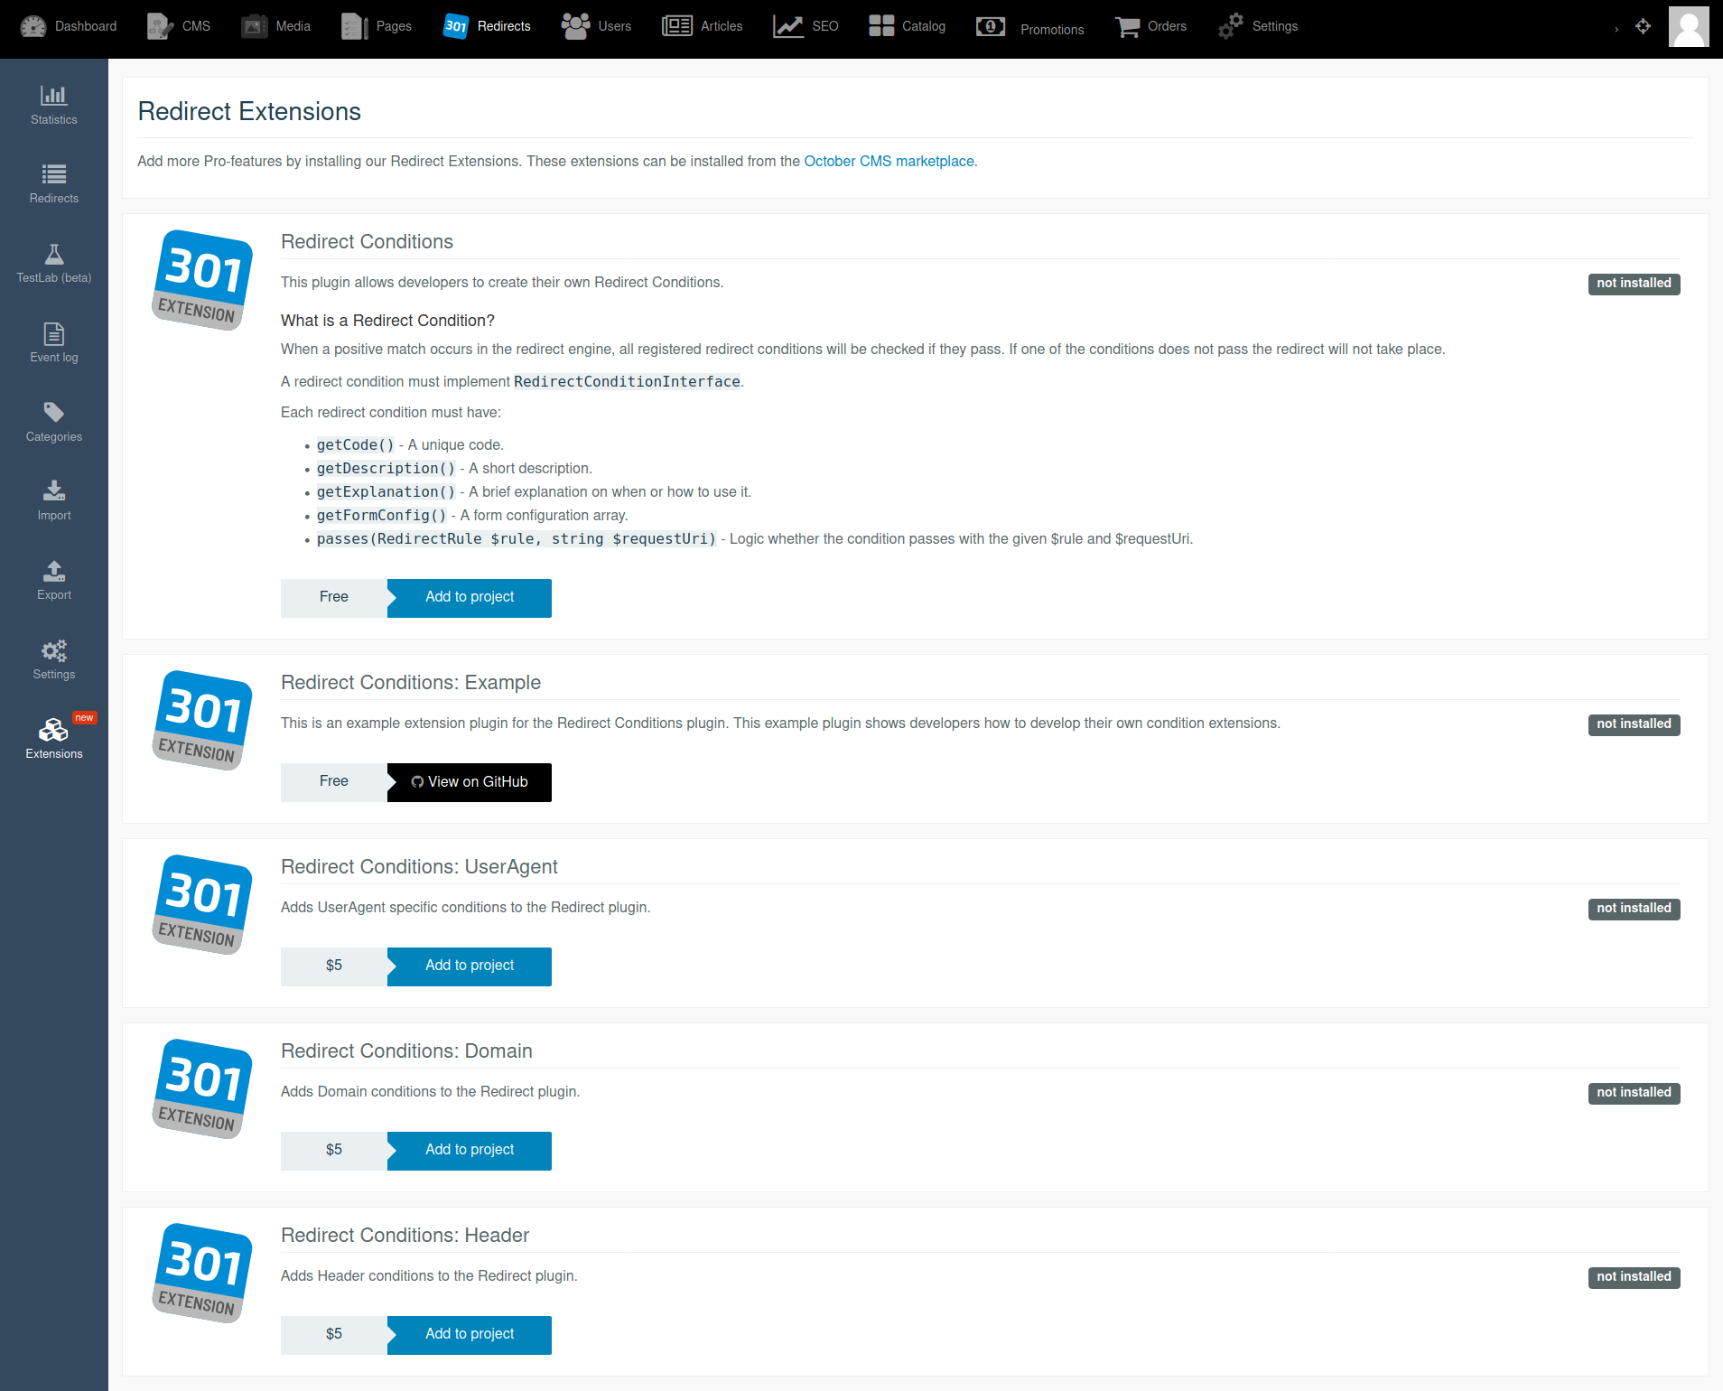Click the Articles newspaper icon

click(x=677, y=26)
